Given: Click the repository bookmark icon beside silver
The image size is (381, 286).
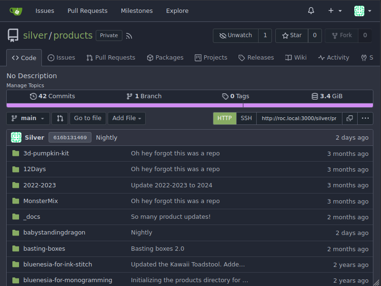Looking at the screenshot, I should pos(13,35).
